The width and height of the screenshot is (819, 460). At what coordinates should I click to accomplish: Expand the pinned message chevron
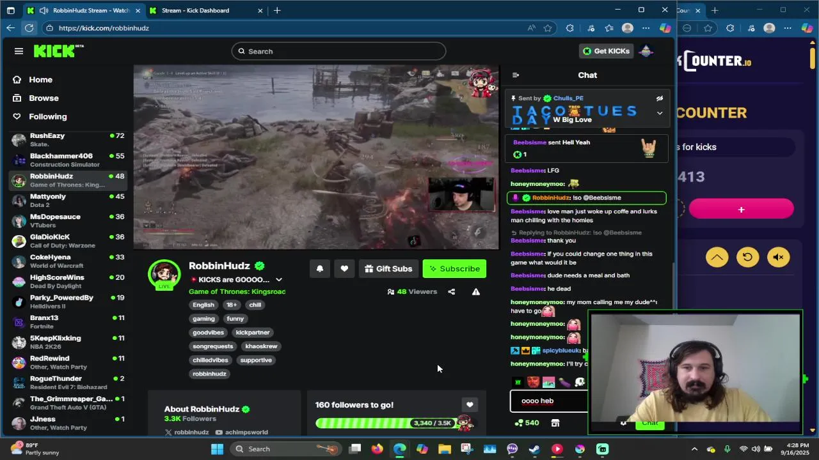(x=660, y=113)
